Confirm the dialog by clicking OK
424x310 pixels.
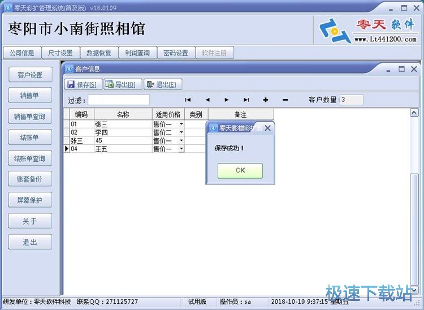240,170
